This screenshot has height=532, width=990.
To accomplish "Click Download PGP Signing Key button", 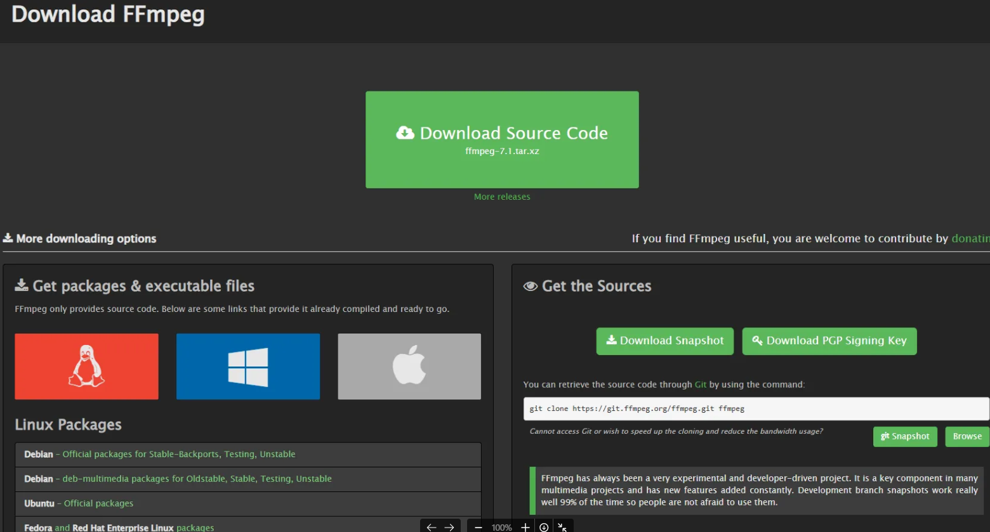I will (x=829, y=341).
